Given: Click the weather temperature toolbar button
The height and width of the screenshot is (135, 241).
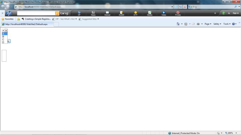Looking at the screenshot, I should pos(135,13).
